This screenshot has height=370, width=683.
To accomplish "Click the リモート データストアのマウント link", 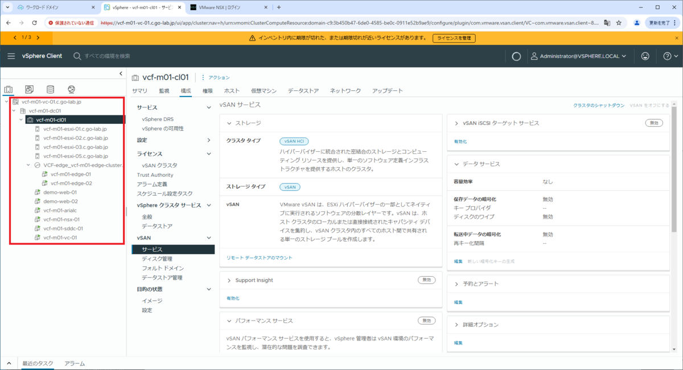I will [x=260, y=258].
